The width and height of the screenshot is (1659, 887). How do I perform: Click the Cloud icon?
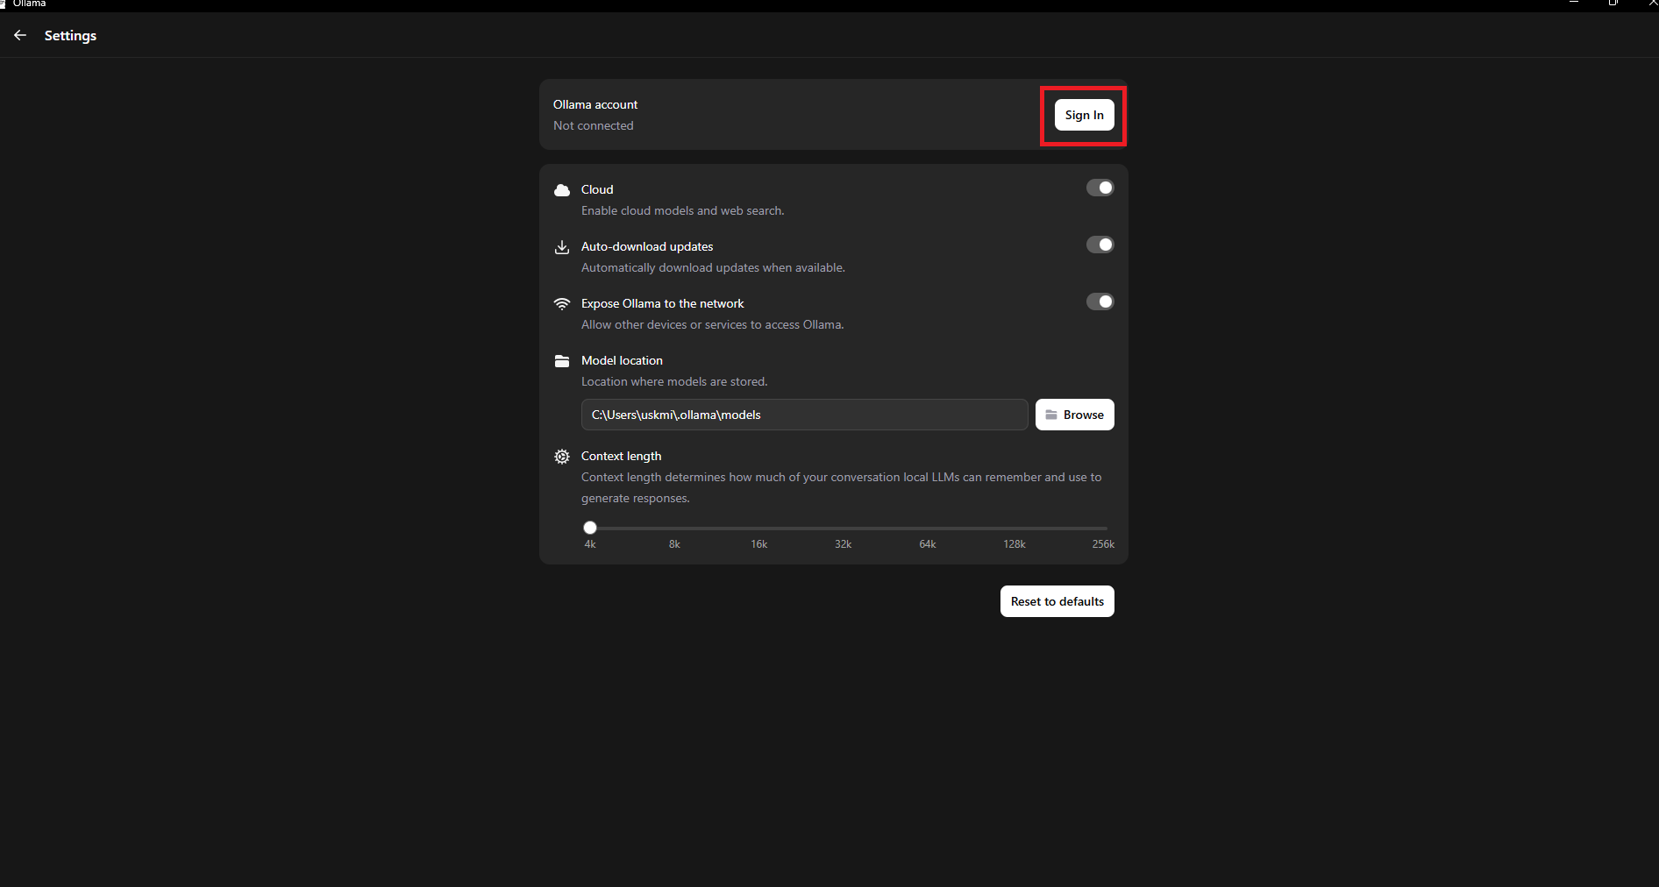[x=562, y=190]
